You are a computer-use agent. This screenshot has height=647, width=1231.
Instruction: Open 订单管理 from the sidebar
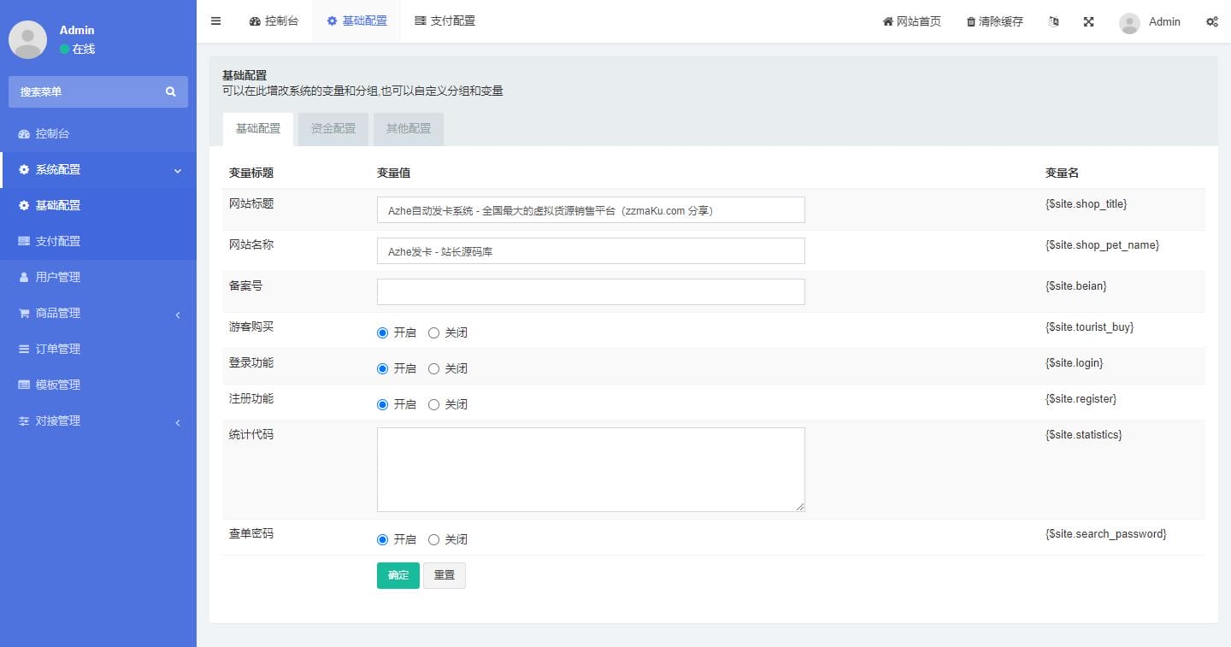57,349
